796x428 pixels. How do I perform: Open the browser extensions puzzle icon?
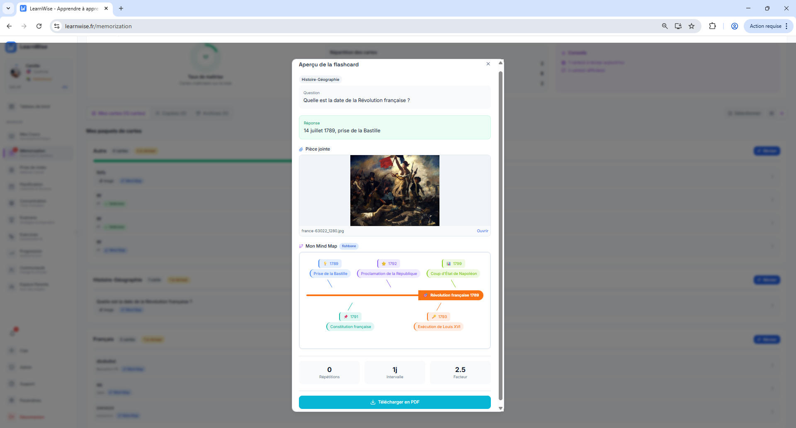(712, 26)
